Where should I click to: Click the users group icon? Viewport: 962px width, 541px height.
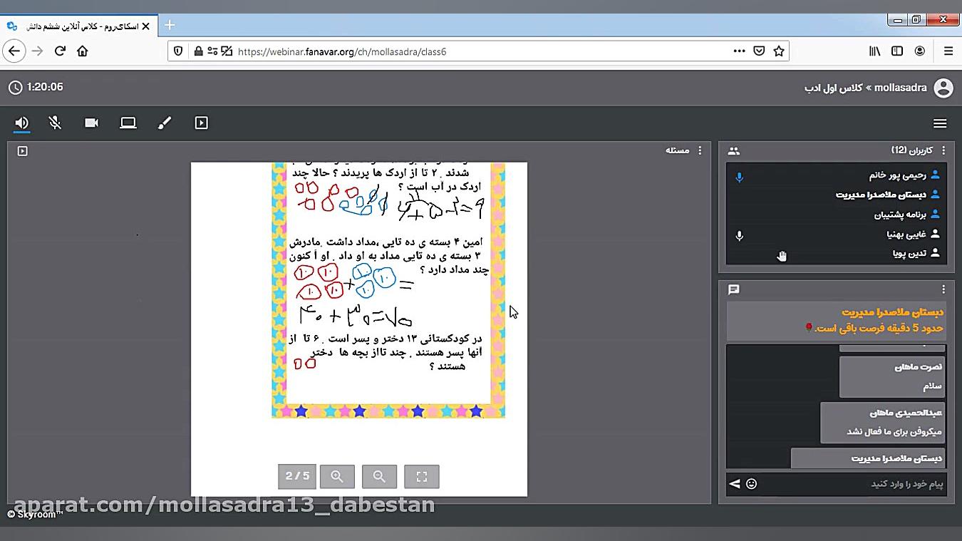[x=734, y=151]
